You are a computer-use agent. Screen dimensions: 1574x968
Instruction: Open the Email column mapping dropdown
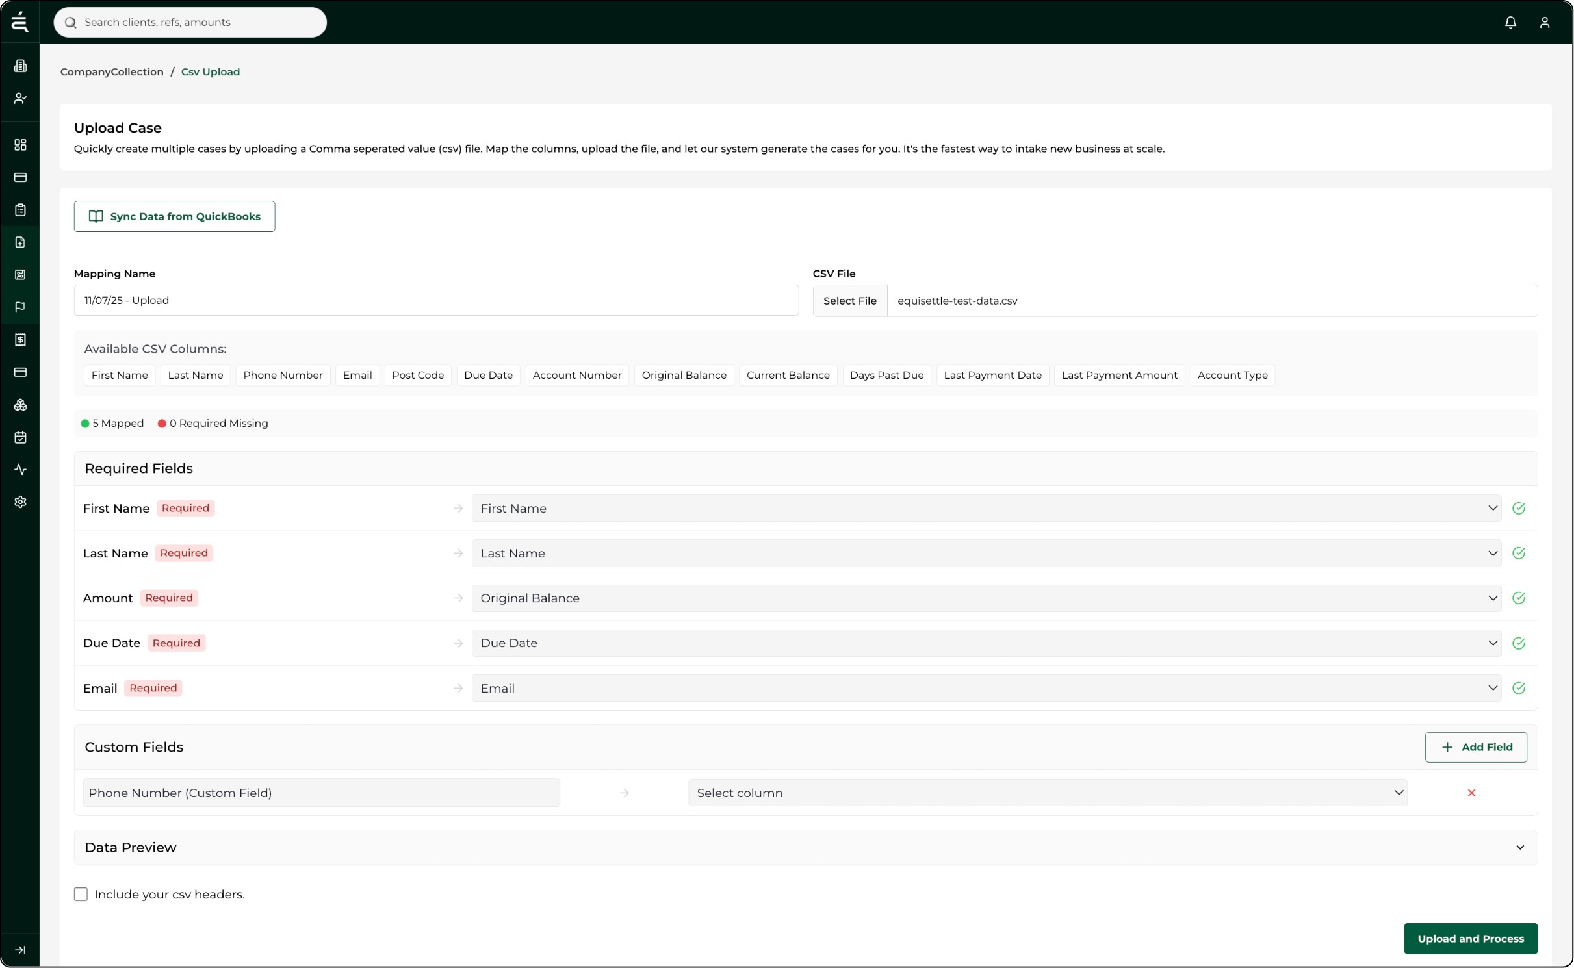pos(986,688)
